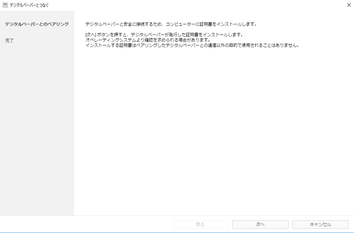The image size is (354, 233).
Task: Select 完了 step in sidebar
Action: click(10, 40)
